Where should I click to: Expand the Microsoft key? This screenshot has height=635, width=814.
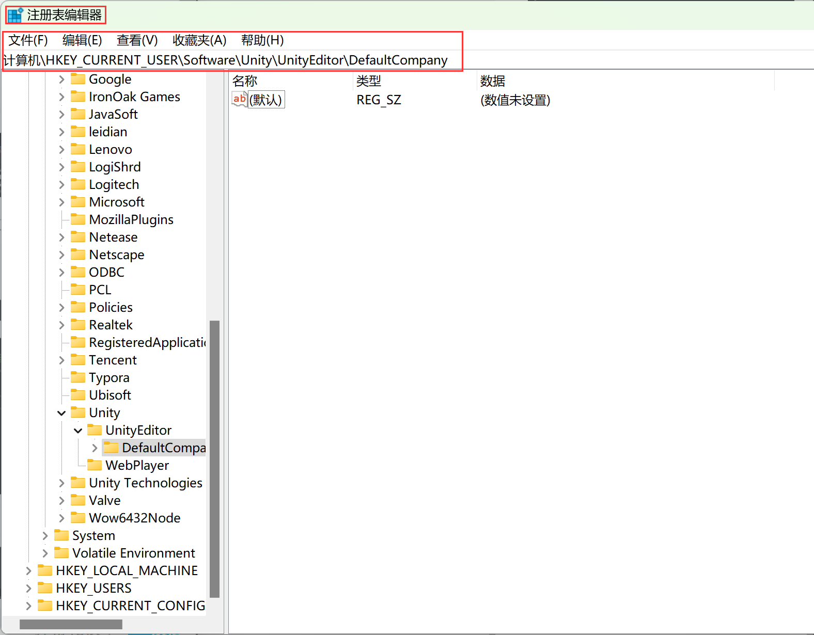tap(61, 202)
